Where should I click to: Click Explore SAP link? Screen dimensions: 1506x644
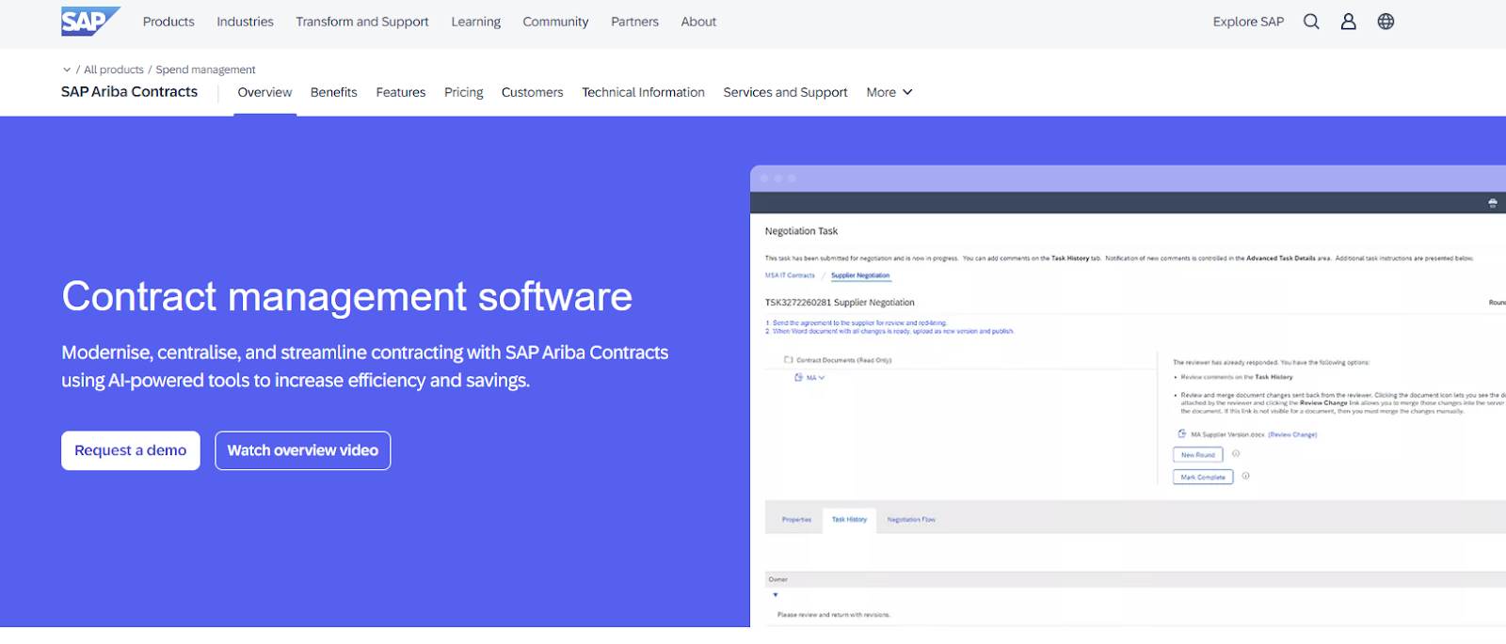1248,22
